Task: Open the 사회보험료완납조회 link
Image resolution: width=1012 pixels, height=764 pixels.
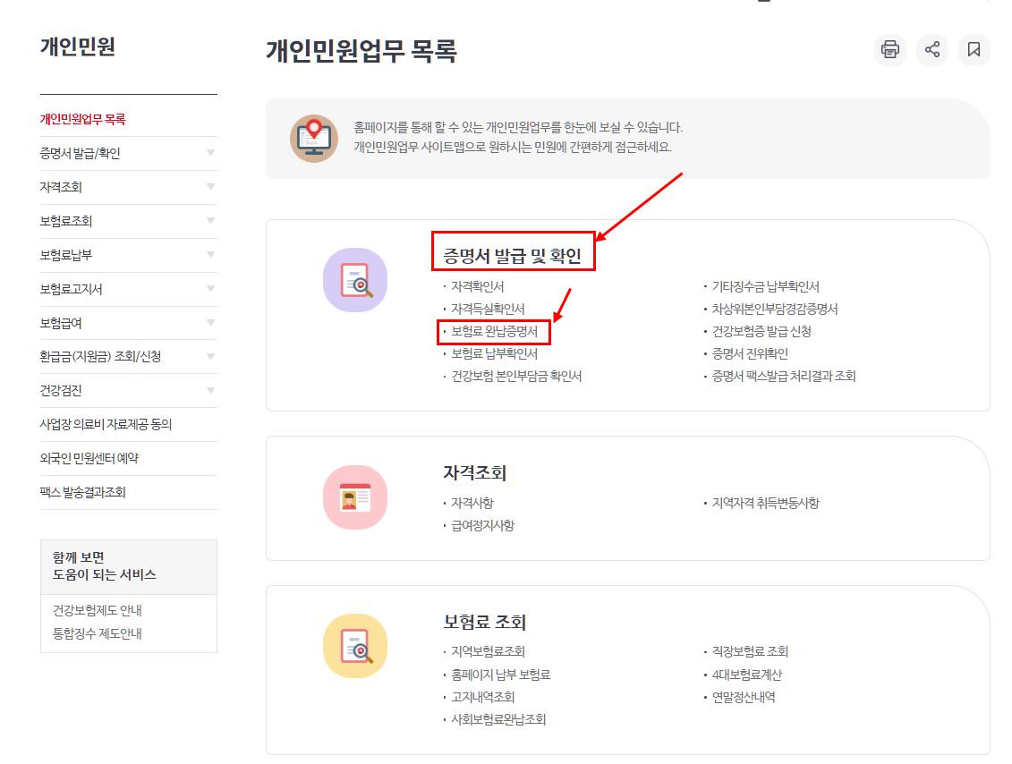Action: tap(498, 719)
